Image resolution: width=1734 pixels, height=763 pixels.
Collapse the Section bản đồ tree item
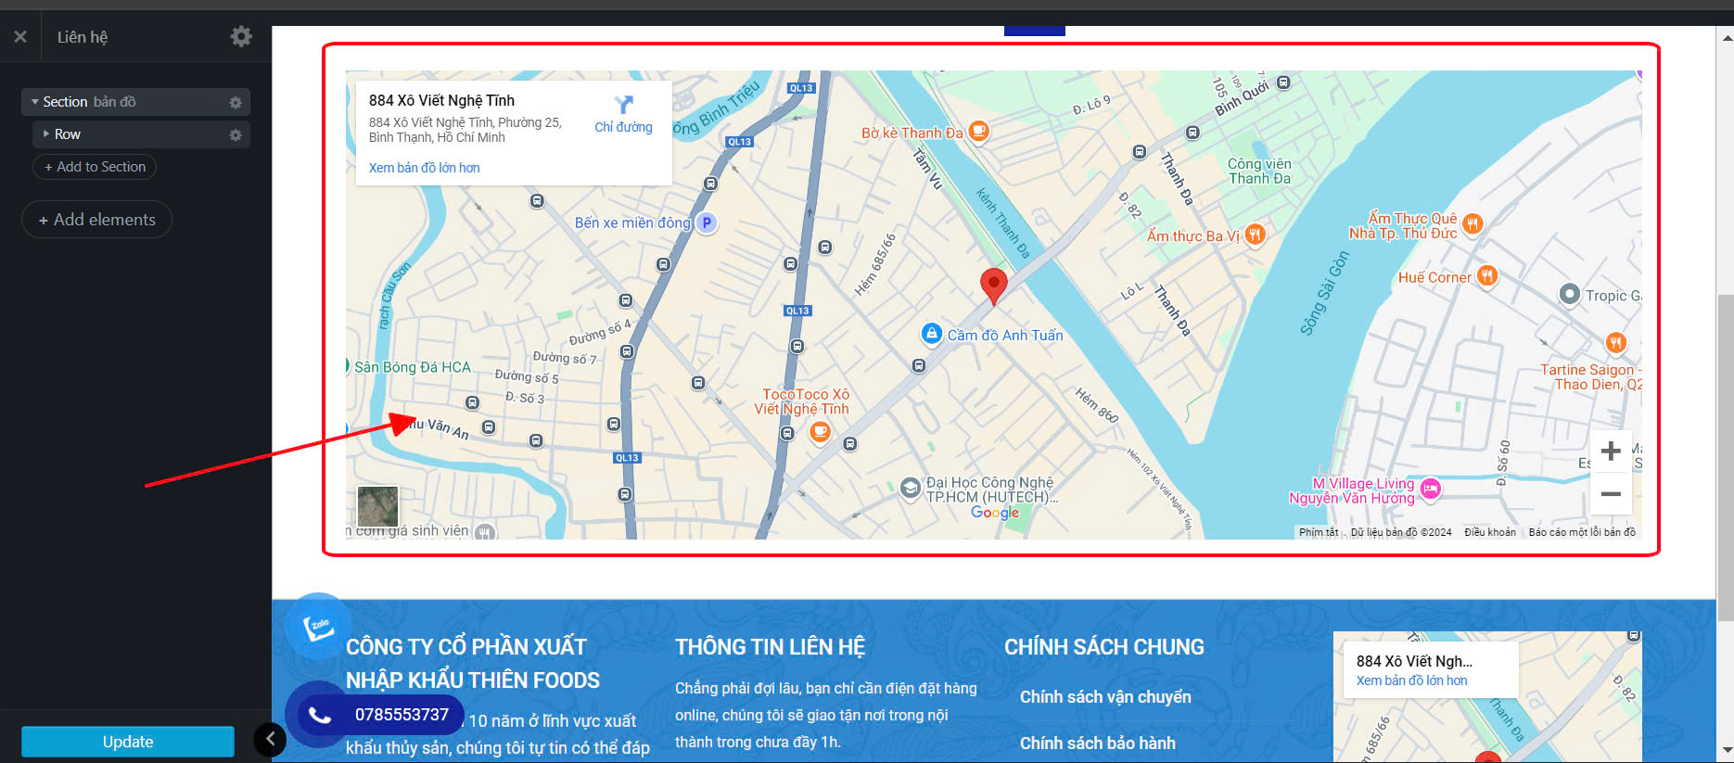click(35, 102)
